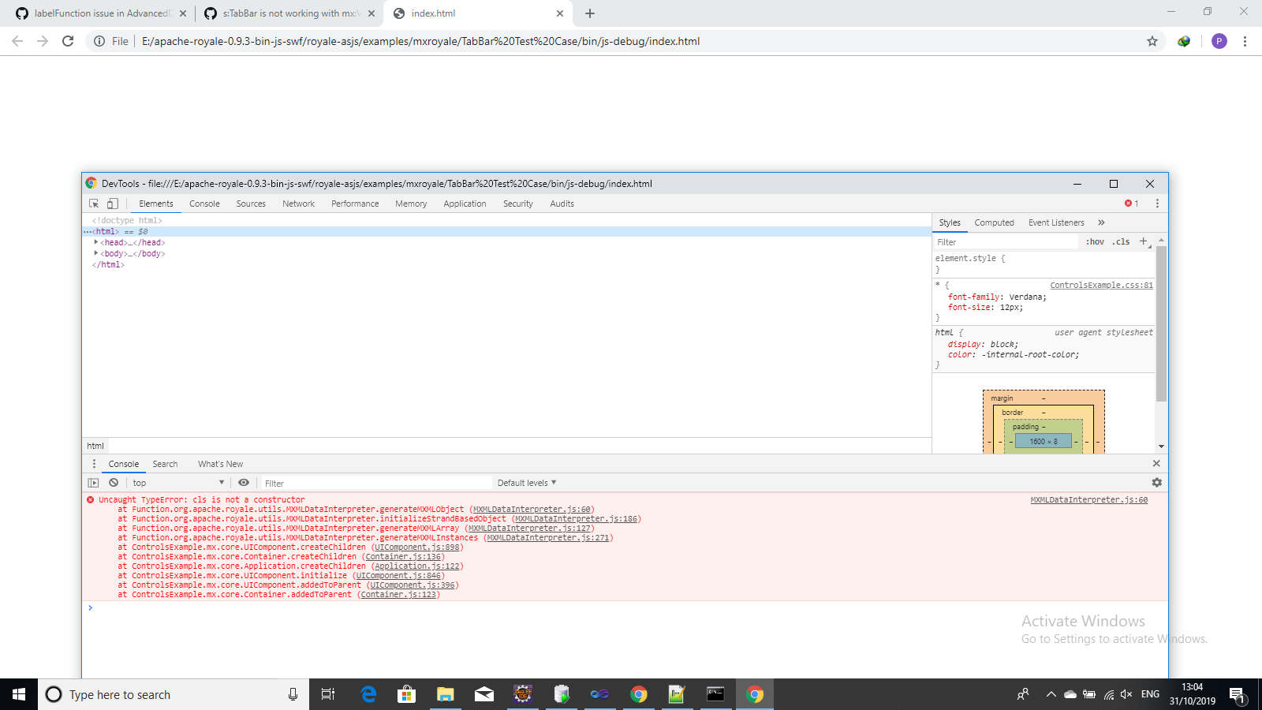The image size is (1262, 710).
Task: Open the console settings gear icon
Action: tap(1156, 482)
